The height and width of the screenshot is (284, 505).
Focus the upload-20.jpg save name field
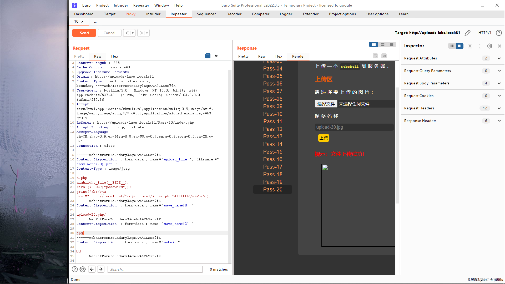[354, 127]
